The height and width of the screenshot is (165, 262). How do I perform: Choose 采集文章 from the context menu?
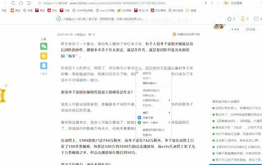pyautogui.click(x=154, y=118)
